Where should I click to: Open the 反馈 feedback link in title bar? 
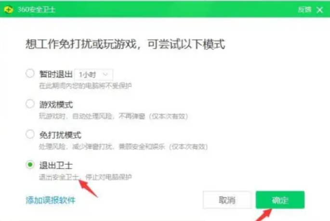[304, 10]
